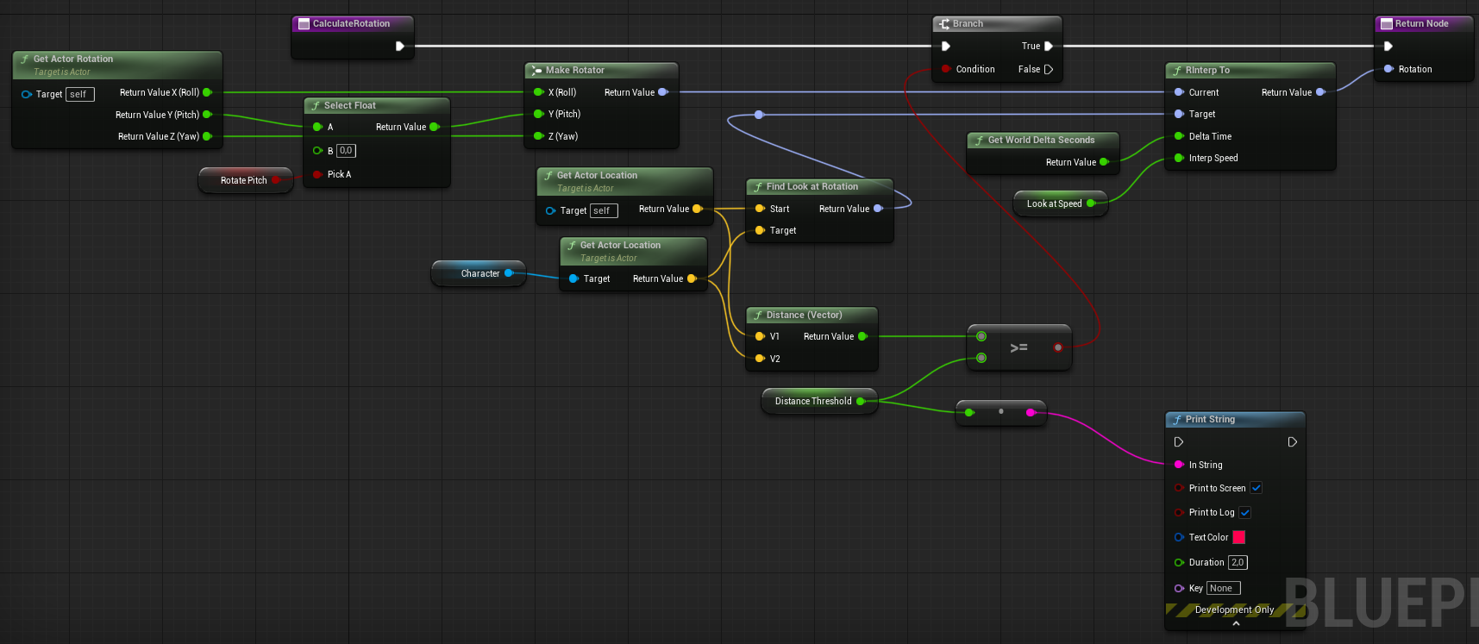1479x644 pixels.
Task: Click the Key None input field
Action: click(x=1223, y=588)
